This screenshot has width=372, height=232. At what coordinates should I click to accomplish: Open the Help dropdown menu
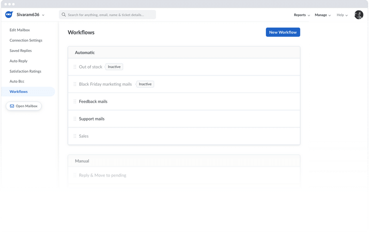[x=342, y=15]
